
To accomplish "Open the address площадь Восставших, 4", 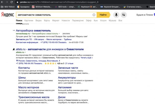I will pos(39,61).
